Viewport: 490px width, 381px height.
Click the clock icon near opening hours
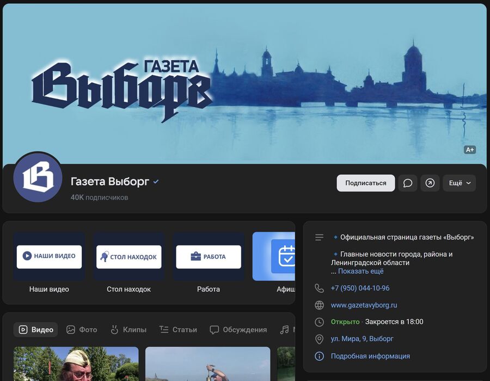click(319, 322)
